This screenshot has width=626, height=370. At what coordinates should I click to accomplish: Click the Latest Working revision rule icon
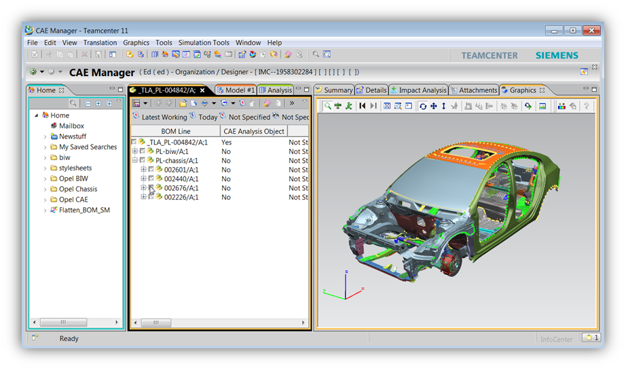pos(136,117)
